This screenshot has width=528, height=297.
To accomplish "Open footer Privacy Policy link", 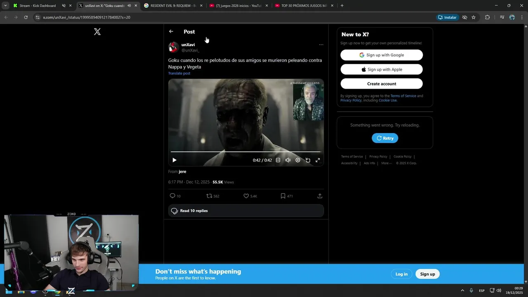I will 378,157.
